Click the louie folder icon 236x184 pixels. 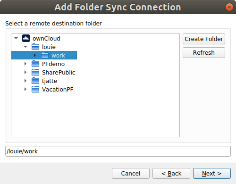[x=35, y=47]
